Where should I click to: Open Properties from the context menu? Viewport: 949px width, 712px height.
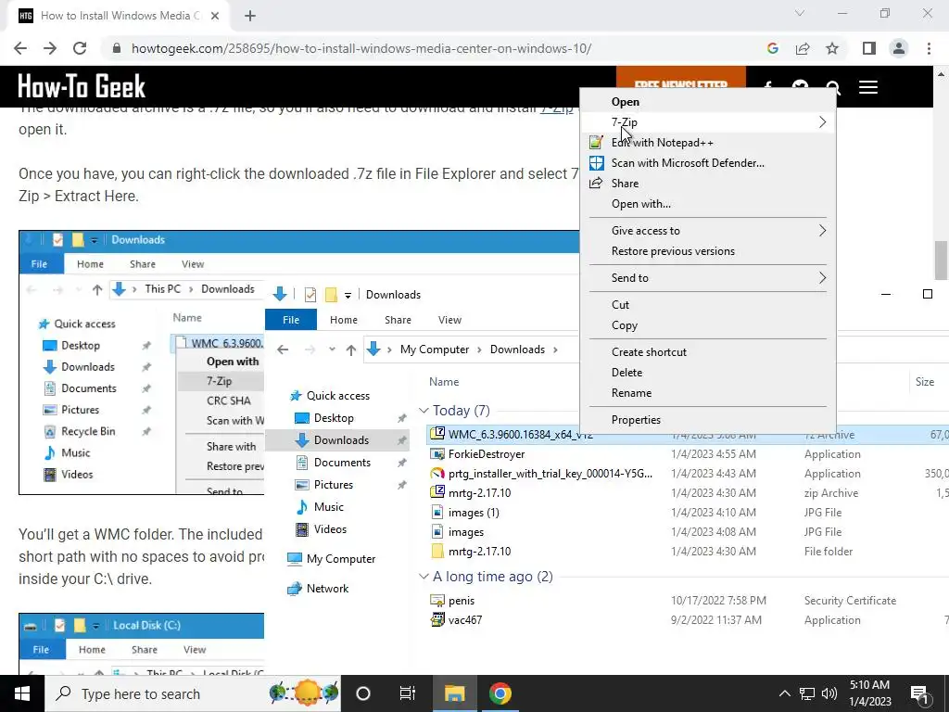click(x=709, y=420)
